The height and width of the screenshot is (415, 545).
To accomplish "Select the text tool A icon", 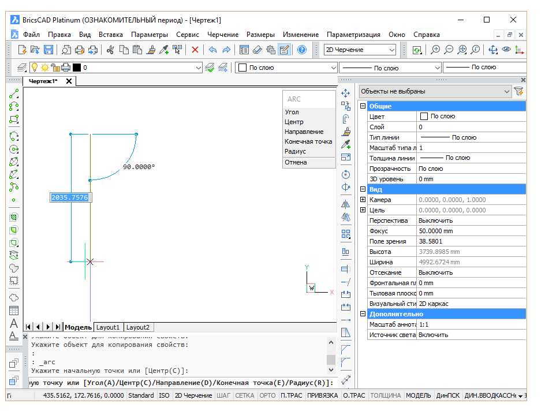I will tap(13, 323).
